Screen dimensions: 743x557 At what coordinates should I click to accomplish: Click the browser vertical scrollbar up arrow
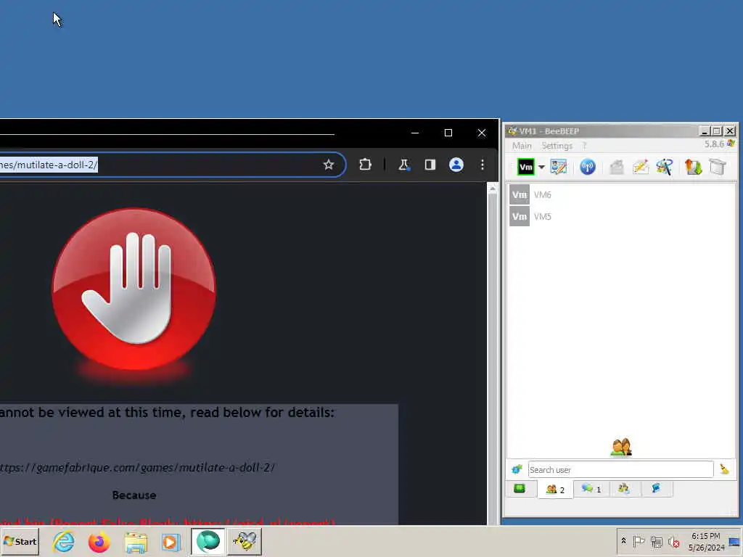(493, 189)
